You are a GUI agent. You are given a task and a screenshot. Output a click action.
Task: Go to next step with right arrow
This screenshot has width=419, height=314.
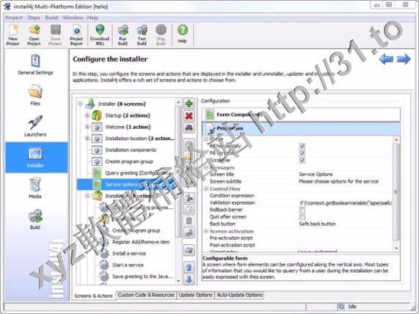point(404,59)
